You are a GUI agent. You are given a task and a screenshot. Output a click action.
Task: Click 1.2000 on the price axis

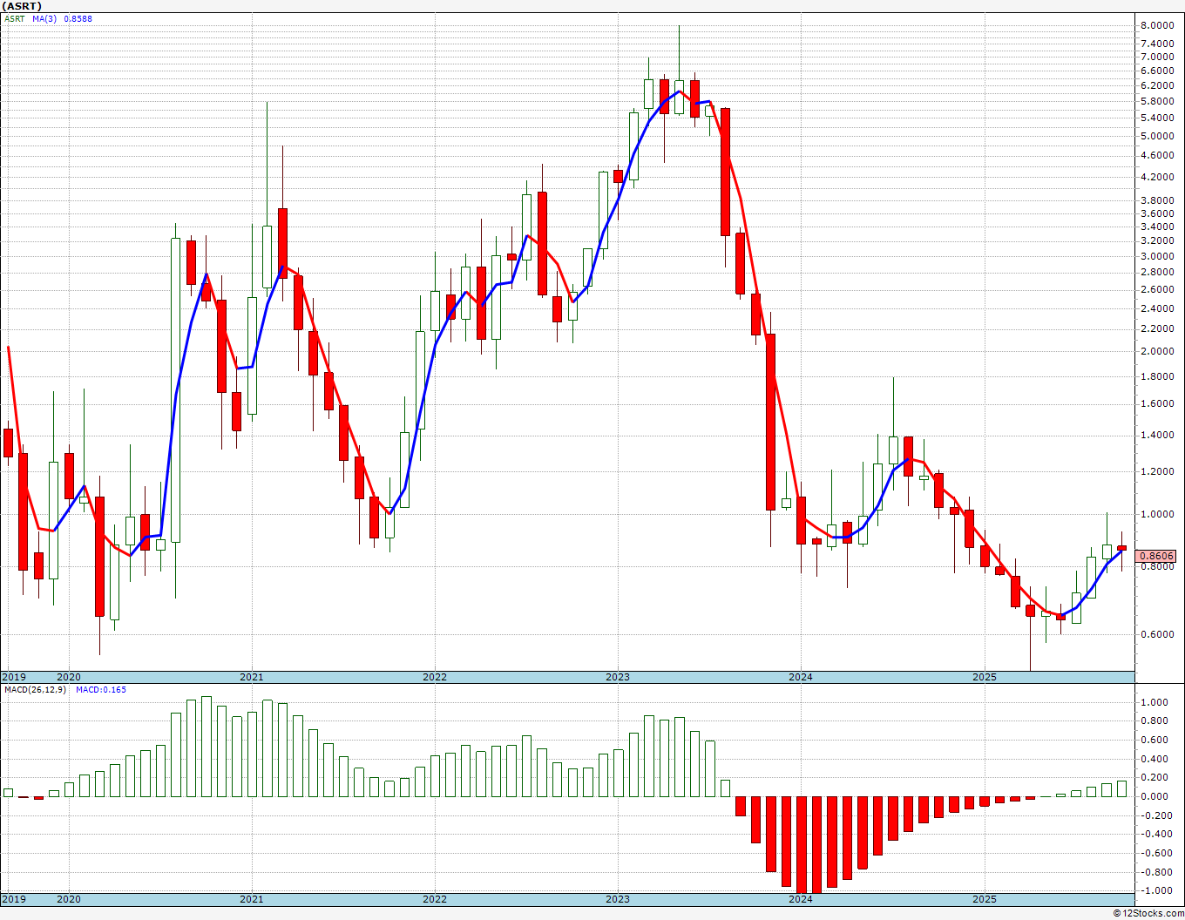(x=1156, y=471)
